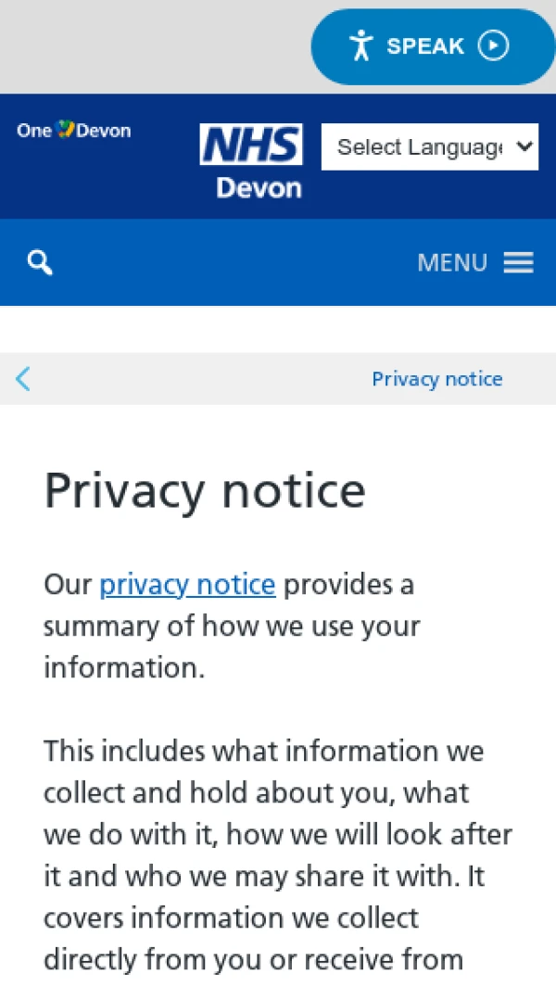Follow the inline privacy notice link
The width and height of the screenshot is (556, 987).
(x=187, y=585)
